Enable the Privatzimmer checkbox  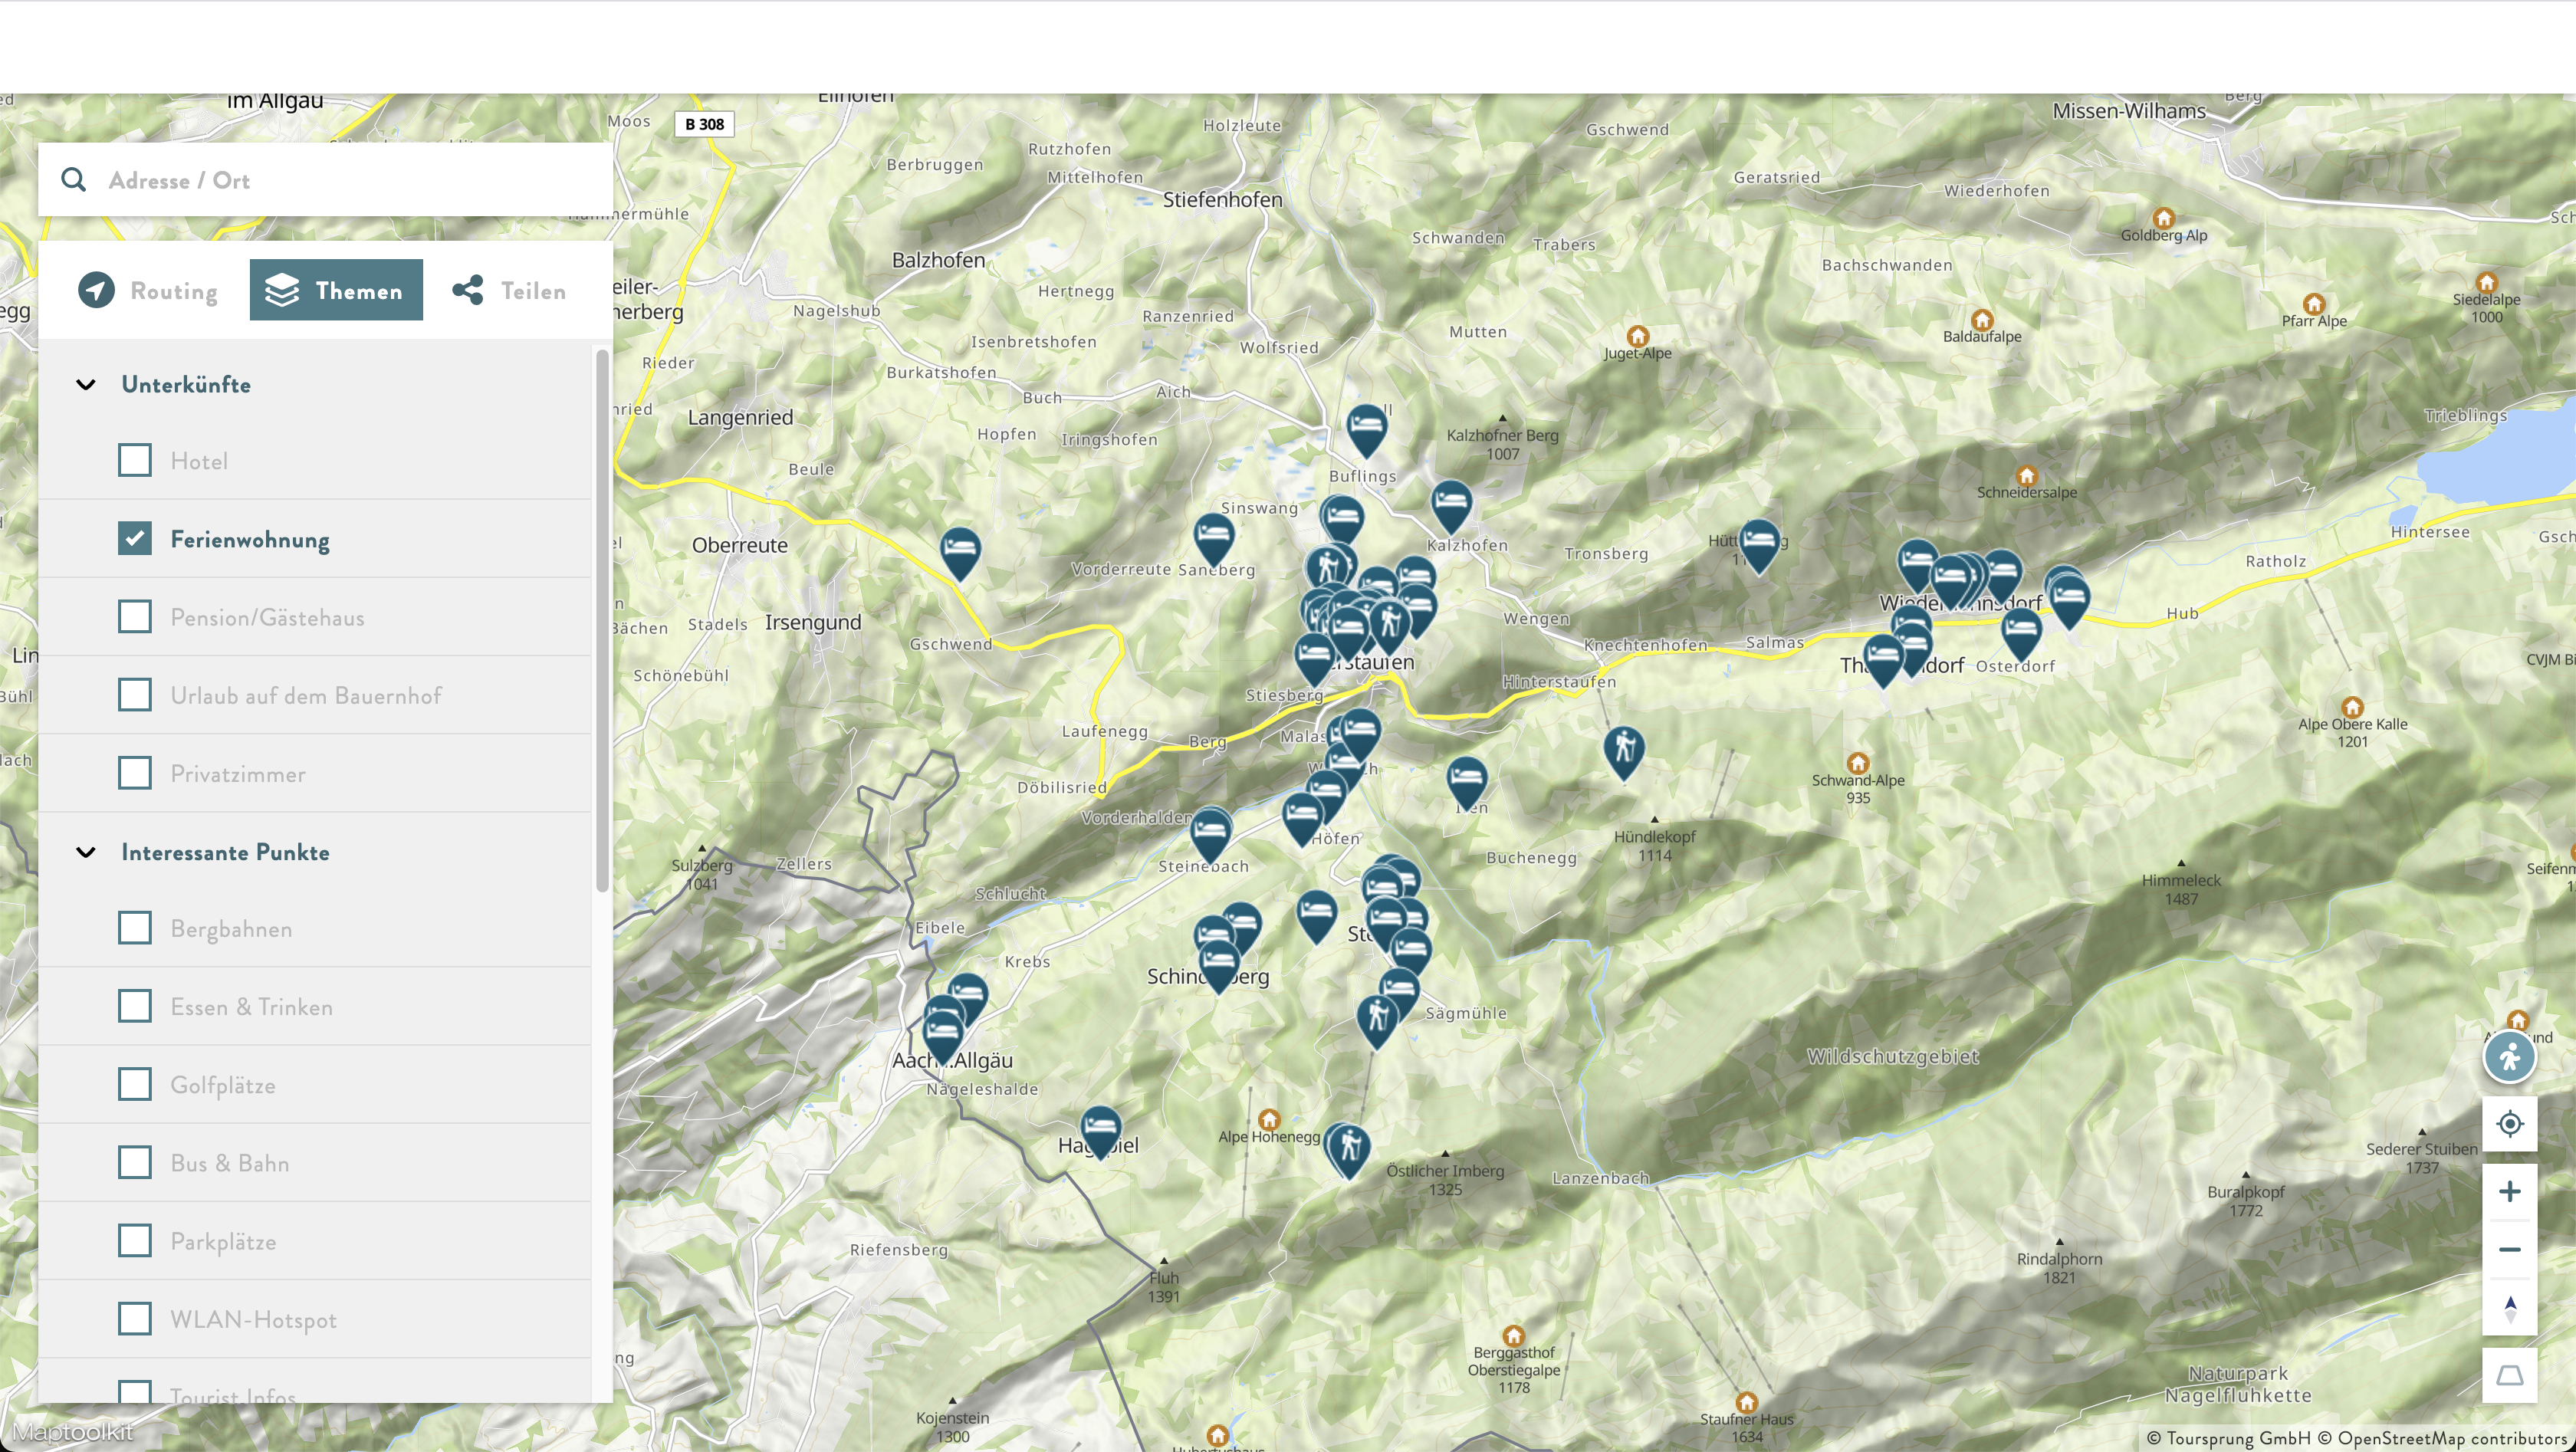tap(135, 773)
